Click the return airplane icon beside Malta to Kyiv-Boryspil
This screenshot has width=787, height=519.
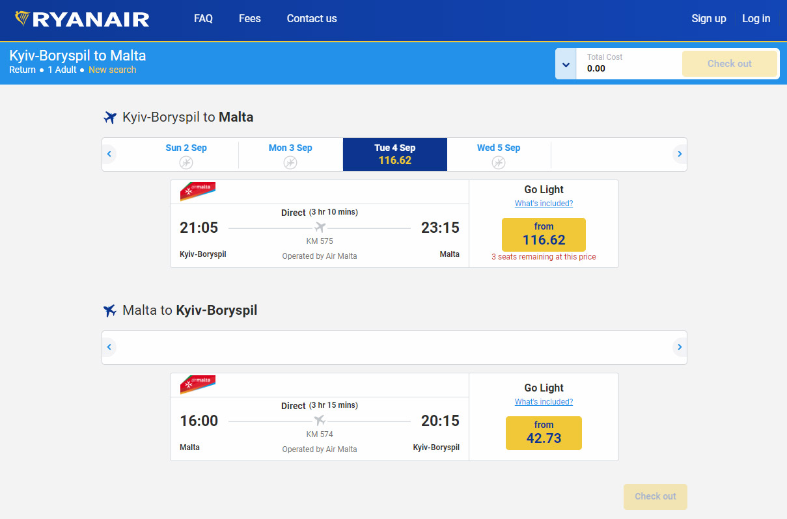(110, 311)
